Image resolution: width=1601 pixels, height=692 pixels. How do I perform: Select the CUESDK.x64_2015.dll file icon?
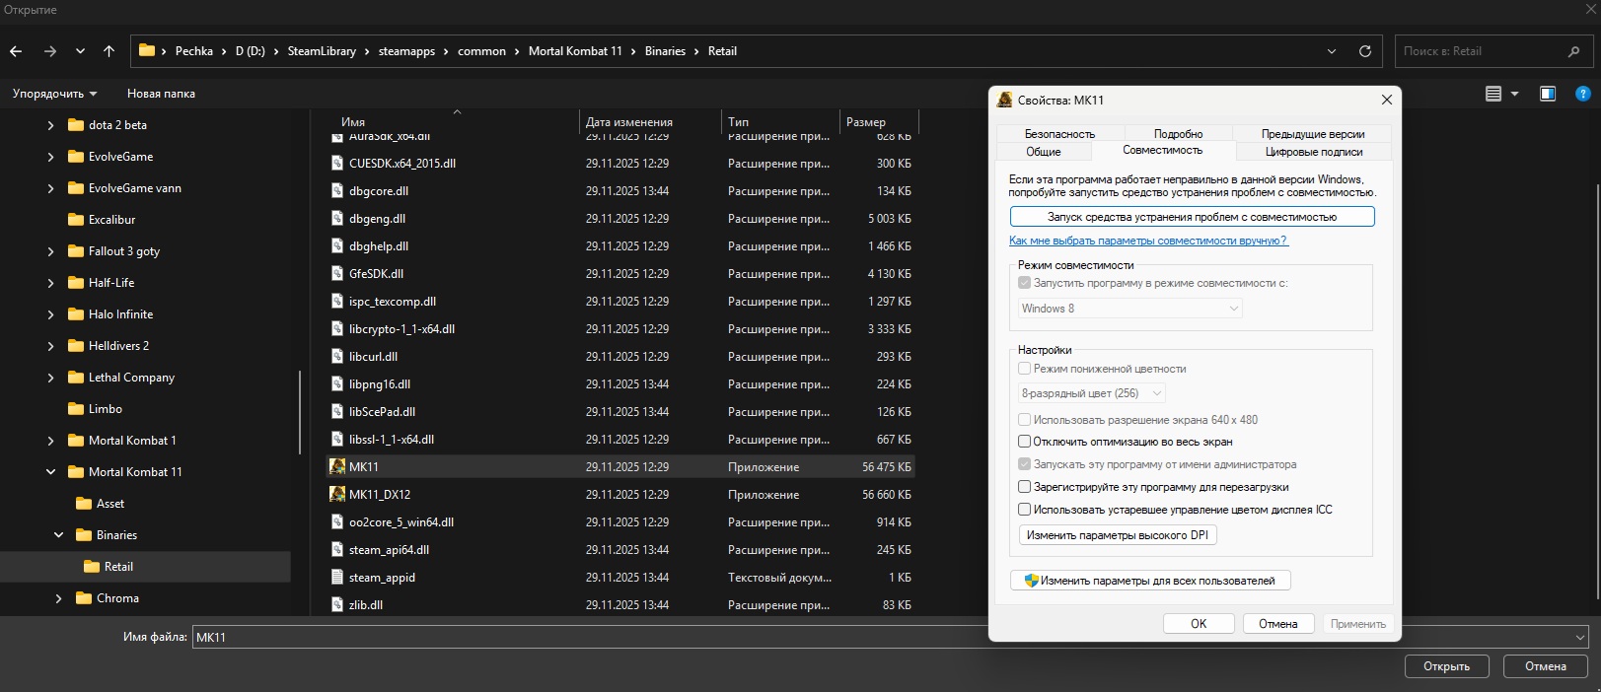point(337,163)
